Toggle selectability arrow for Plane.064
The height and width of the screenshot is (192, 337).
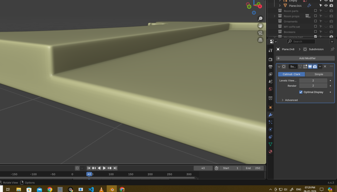pyautogui.click(x=321, y=6)
